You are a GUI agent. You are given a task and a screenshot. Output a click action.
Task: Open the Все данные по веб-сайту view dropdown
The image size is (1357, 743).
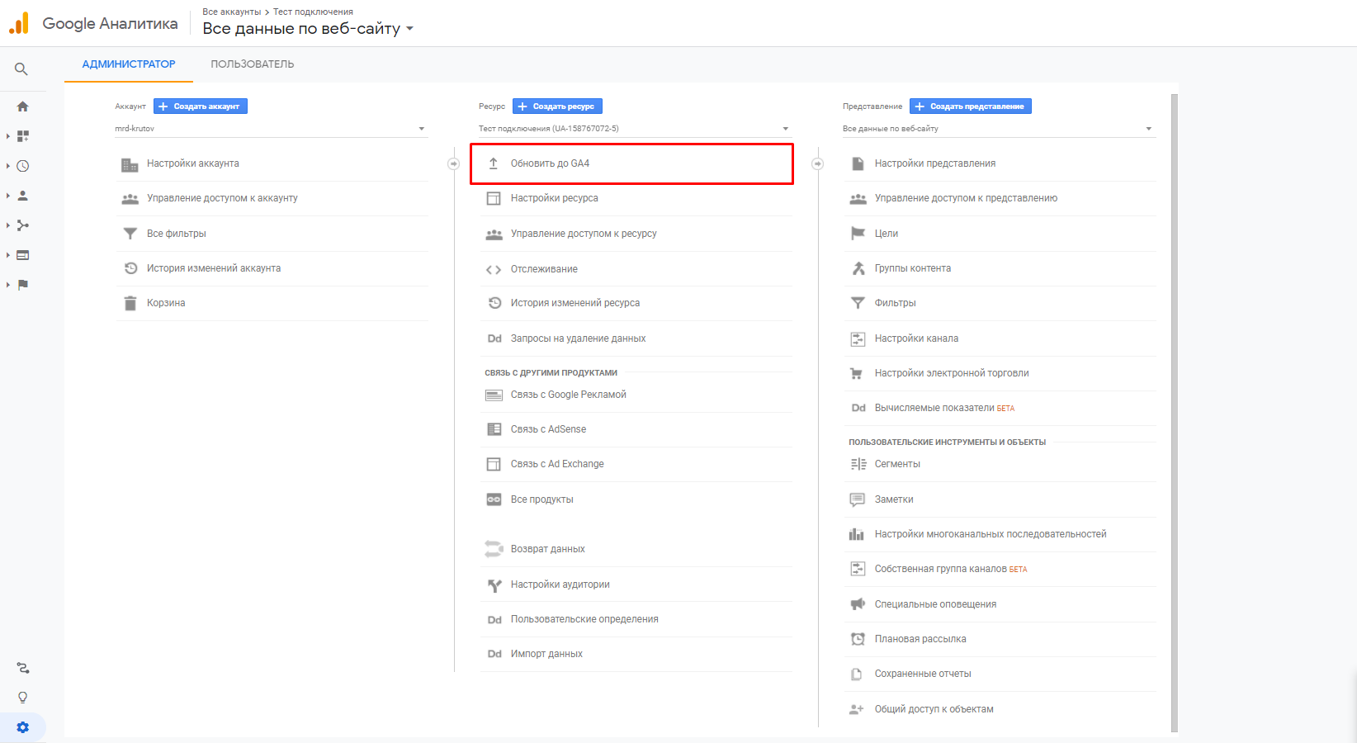[999, 129]
